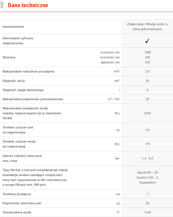Click the height value 1086

point(147,52)
